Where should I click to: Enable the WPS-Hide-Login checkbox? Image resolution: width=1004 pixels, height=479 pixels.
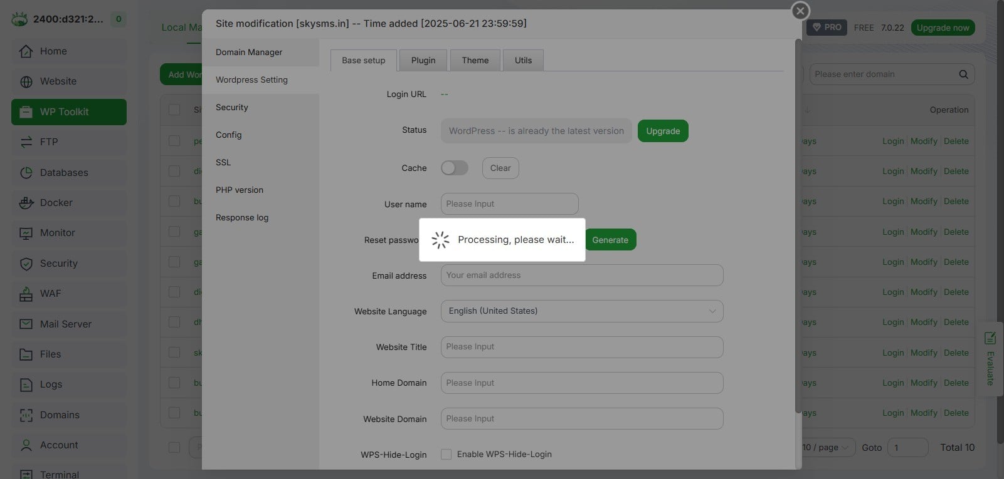[x=446, y=455]
